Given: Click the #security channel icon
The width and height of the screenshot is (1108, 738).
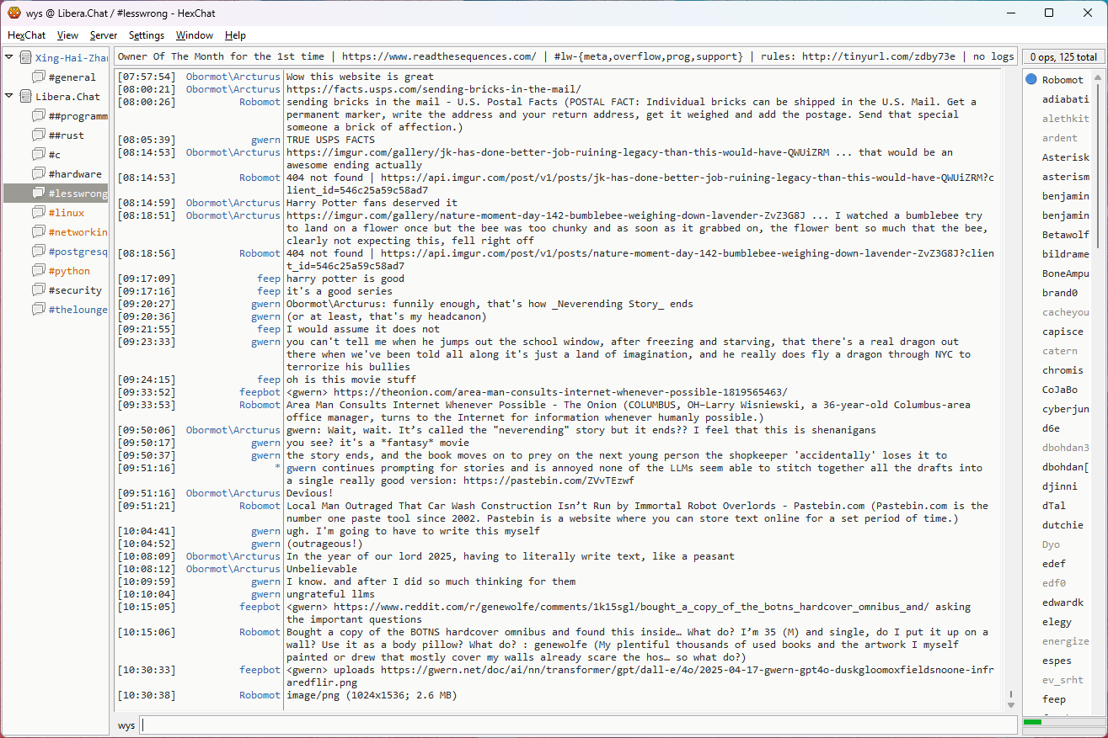Looking at the screenshot, I should point(39,290).
